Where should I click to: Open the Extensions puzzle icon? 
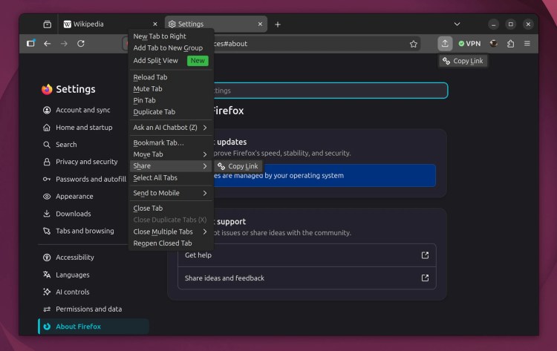click(510, 43)
